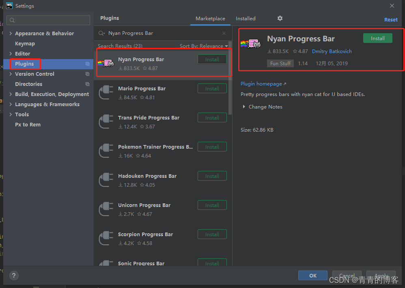The width and height of the screenshot is (405, 288).
Task: Select Trans Pride Progress Bar title
Action: (x=149, y=117)
